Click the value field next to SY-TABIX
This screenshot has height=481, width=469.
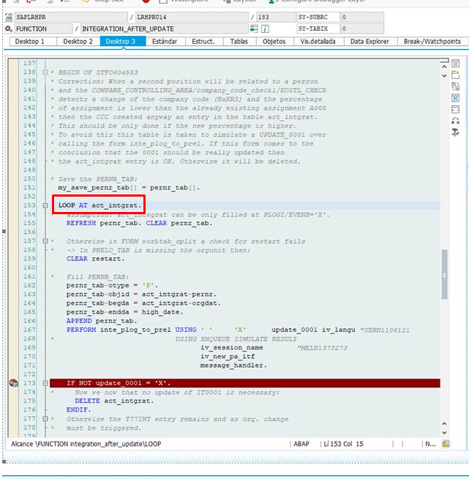(362, 29)
